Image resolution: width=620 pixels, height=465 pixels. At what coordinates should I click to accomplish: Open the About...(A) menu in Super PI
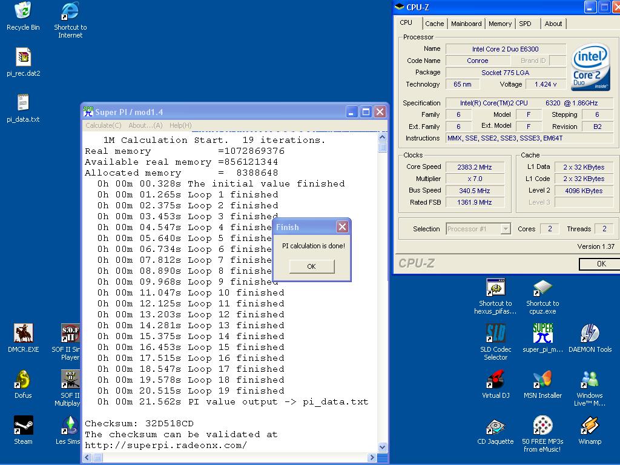pos(145,125)
